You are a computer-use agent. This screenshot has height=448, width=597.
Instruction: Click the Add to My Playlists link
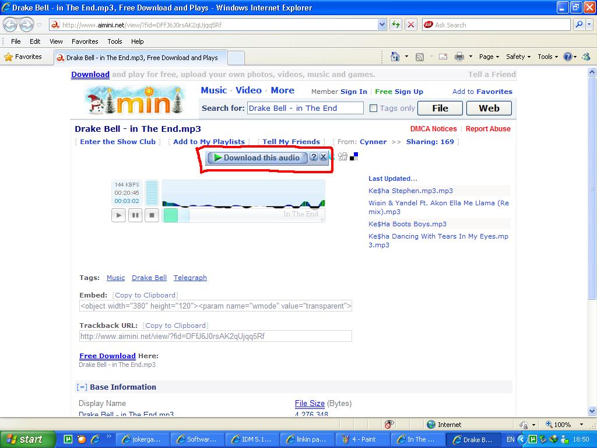(x=209, y=142)
